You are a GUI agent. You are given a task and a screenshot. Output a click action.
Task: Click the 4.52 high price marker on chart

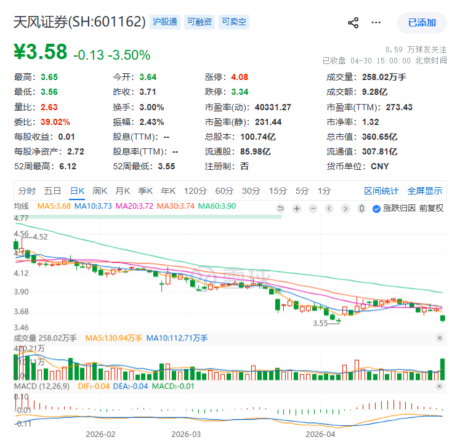coord(40,237)
